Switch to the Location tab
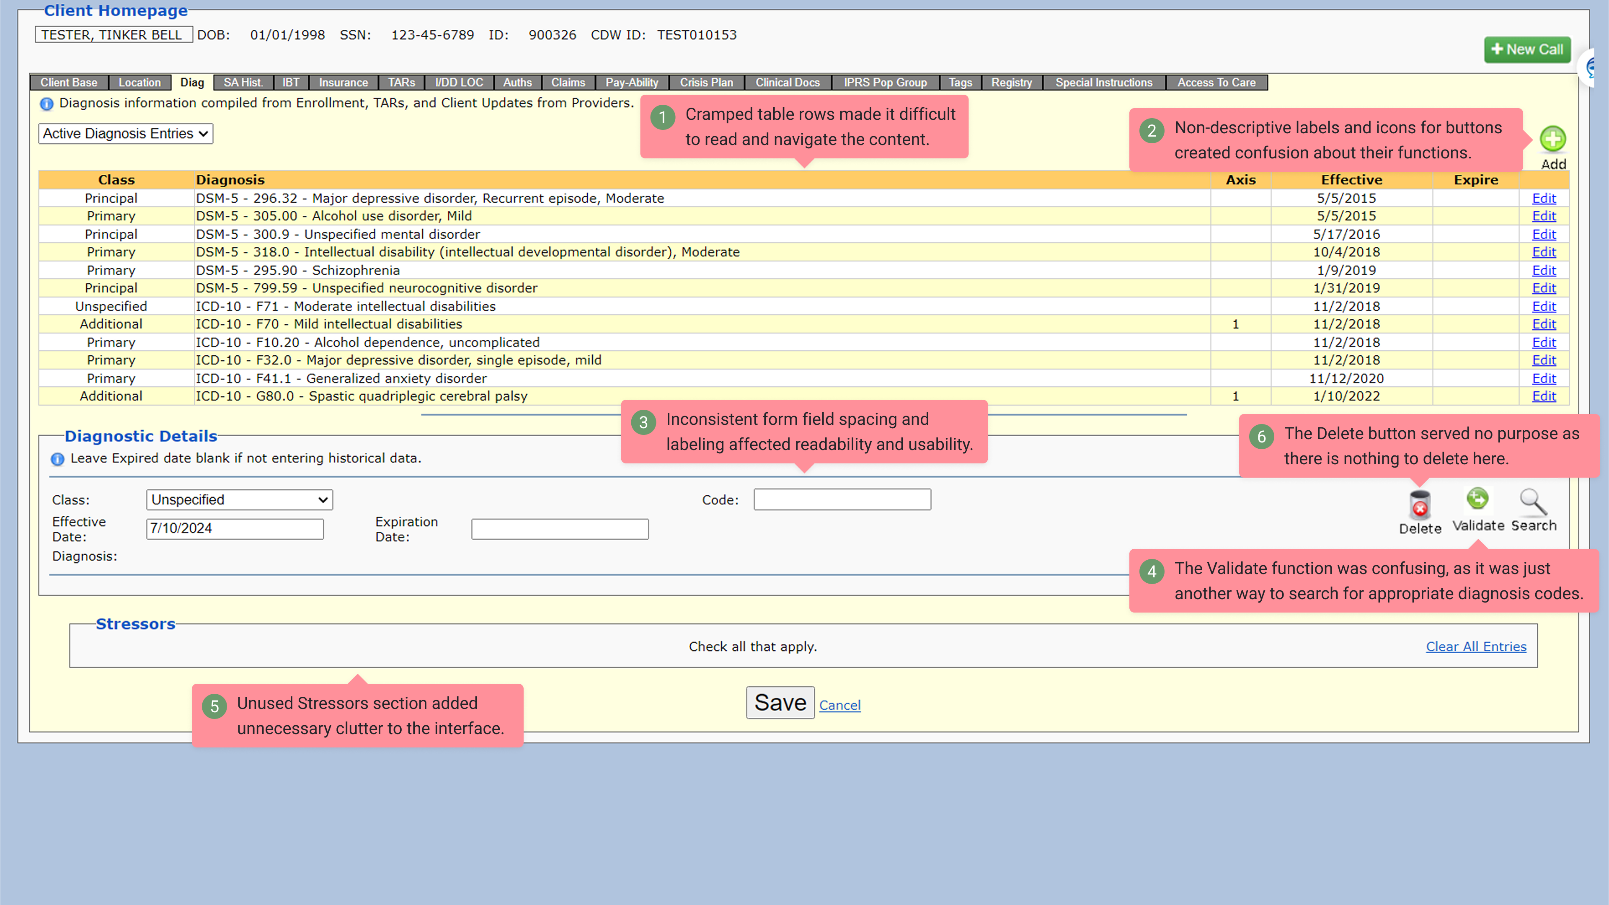1609x905 pixels. tap(139, 83)
